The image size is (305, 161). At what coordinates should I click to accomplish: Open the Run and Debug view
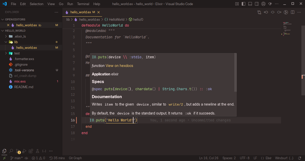pyautogui.click(x=24, y=151)
